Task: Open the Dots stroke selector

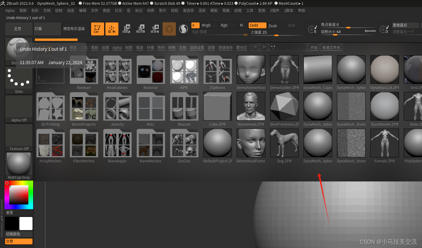Action: click(x=19, y=80)
